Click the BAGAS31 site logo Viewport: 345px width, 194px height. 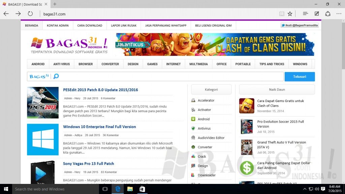point(69,45)
